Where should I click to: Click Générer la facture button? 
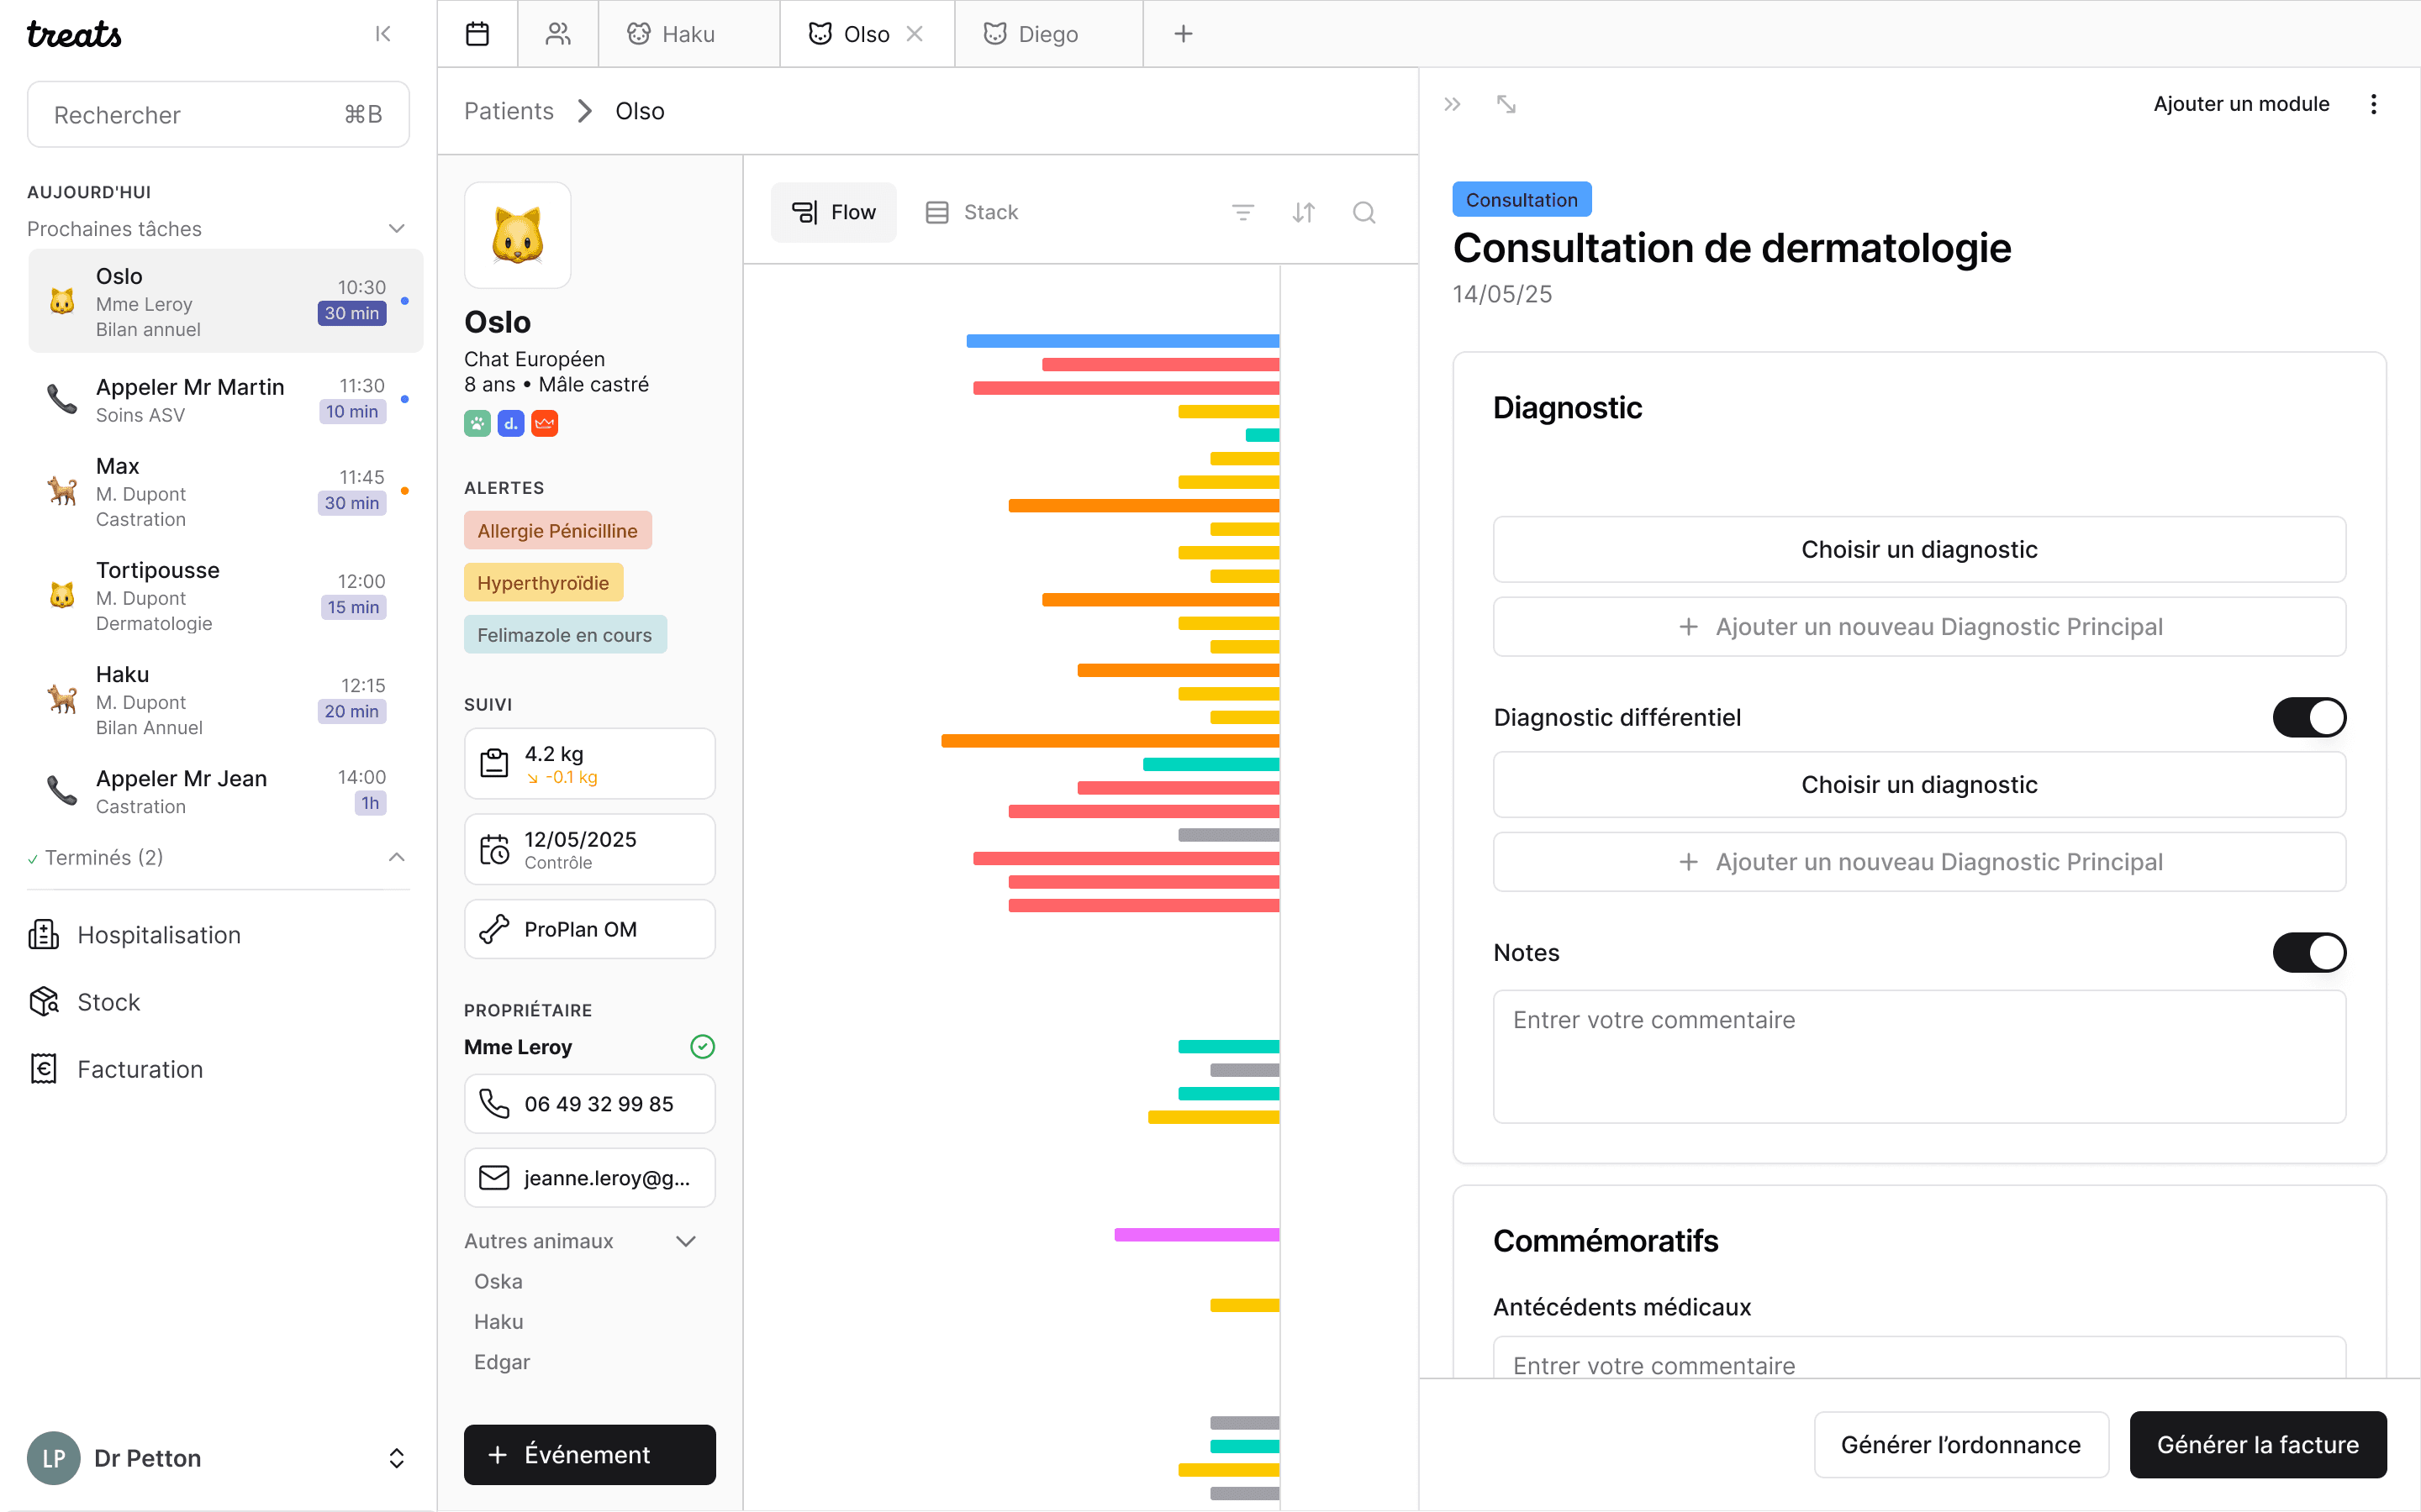tap(2257, 1444)
